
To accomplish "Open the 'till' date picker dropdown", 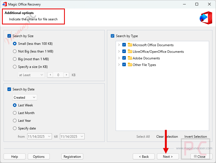I will pos(82,136).
